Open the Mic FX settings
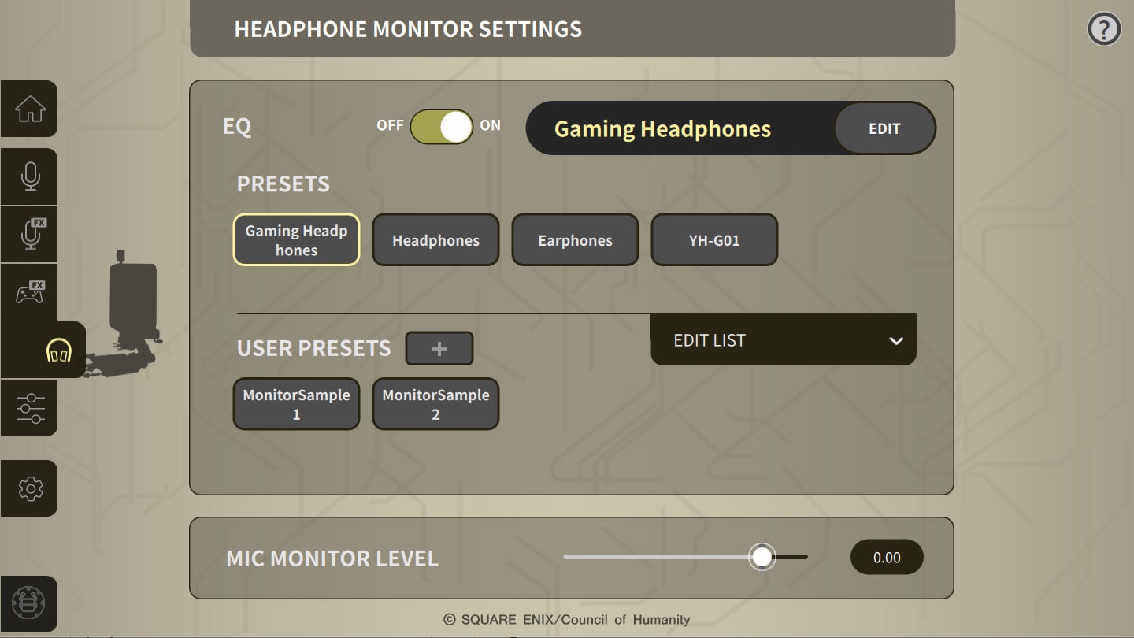Image resolution: width=1134 pixels, height=638 pixels. click(x=29, y=234)
